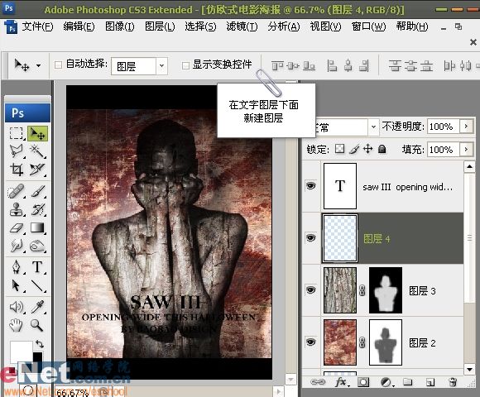480x397 pixels.
Task: Select the Type tool
Action: [37, 267]
